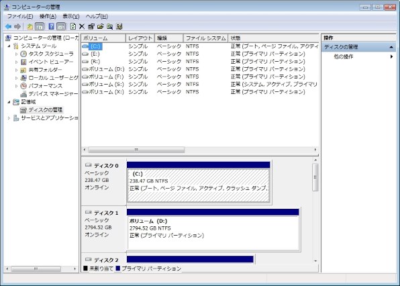Sort by the 状態 column header

click(273, 38)
